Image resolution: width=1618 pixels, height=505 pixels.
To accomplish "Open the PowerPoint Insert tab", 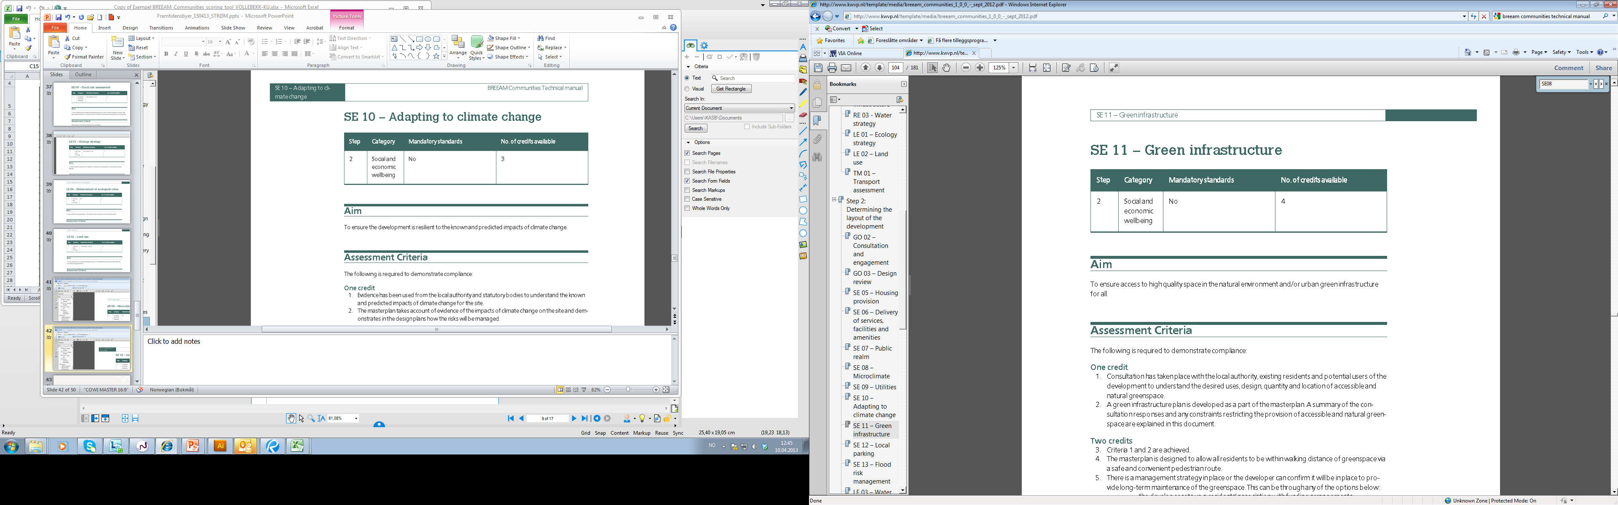I will click(104, 28).
